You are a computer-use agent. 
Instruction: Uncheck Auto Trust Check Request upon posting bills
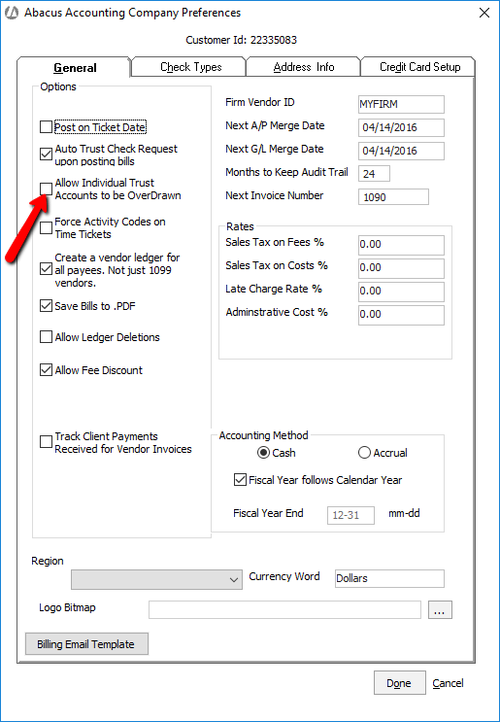pos(46,154)
